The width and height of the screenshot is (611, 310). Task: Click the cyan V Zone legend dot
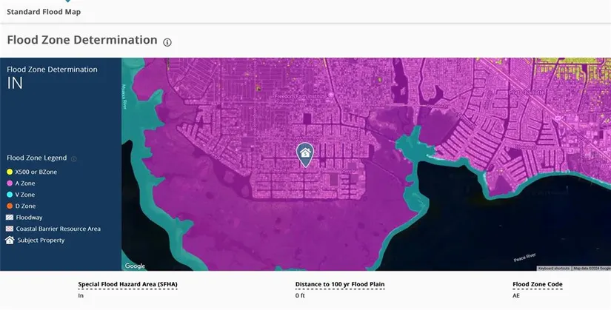[x=10, y=195]
